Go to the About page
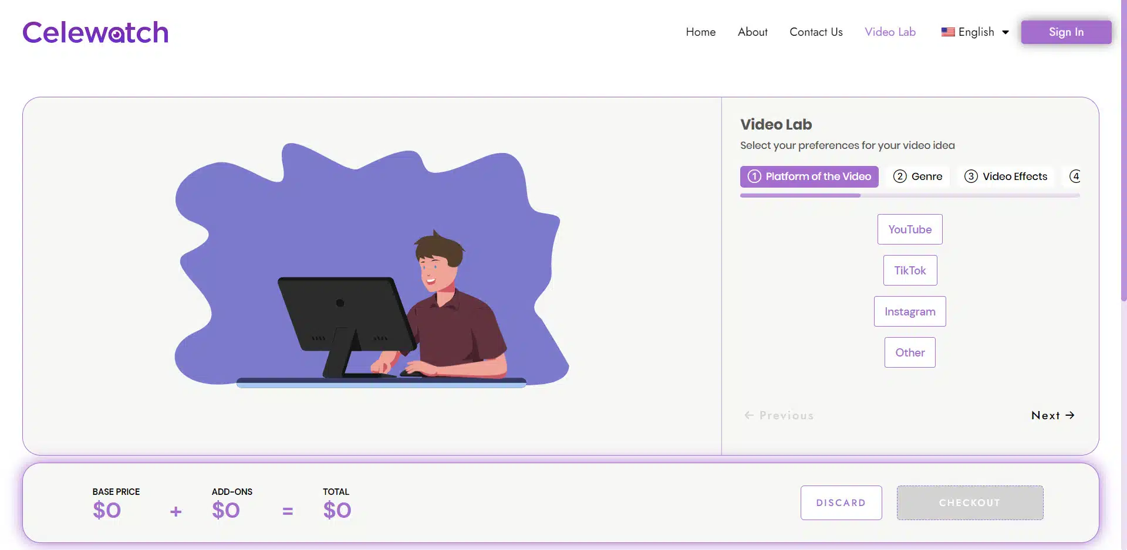This screenshot has width=1127, height=550. [753, 32]
